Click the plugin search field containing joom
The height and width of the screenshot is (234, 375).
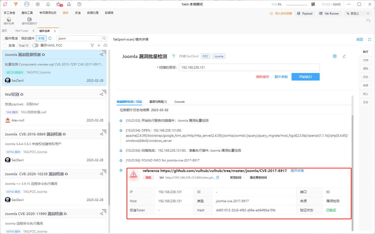pos(79,38)
